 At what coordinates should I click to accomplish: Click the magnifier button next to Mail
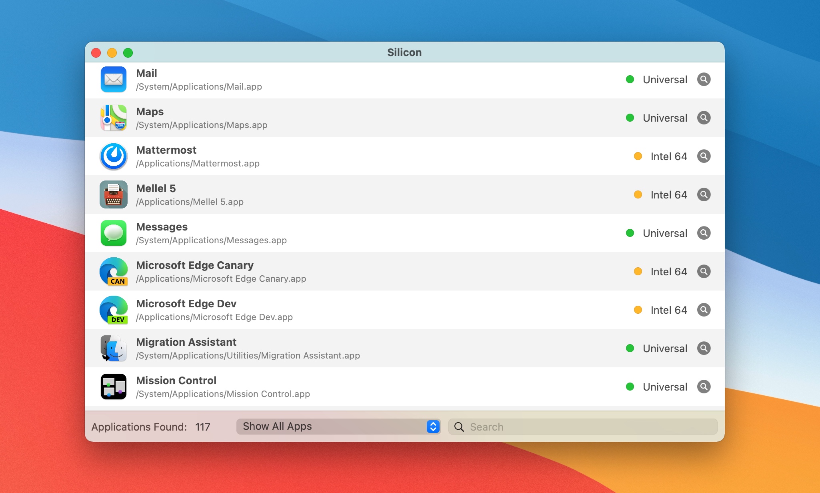pos(704,79)
